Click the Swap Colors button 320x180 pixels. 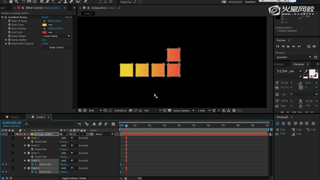click(x=56, y=48)
